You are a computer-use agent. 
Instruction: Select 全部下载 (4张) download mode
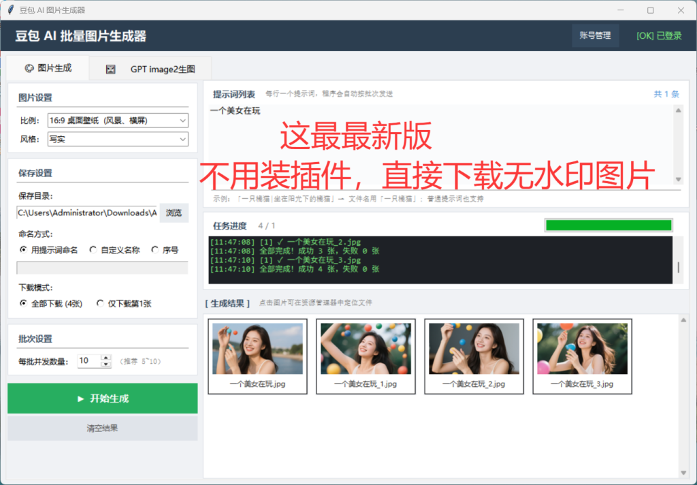pos(51,303)
